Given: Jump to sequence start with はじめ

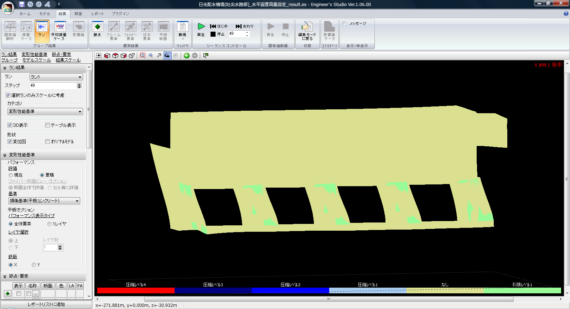Looking at the screenshot, I should tap(219, 26).
